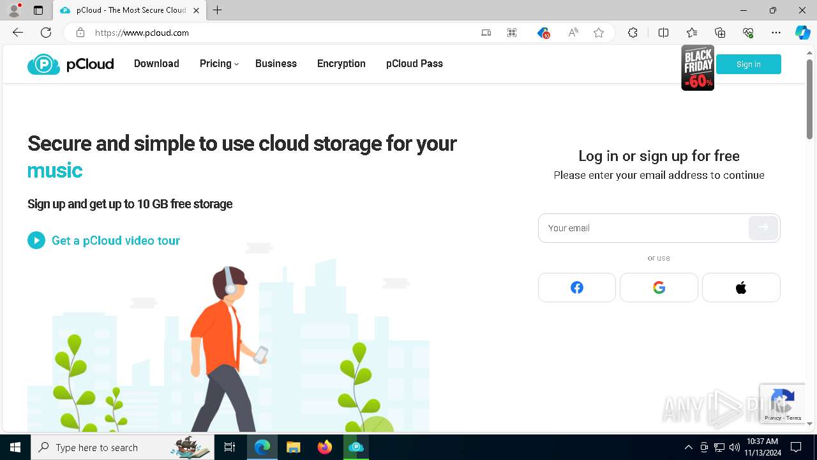Open the Favorites list
The width and height of the screenshot is (817, 460).
[692, 33]
